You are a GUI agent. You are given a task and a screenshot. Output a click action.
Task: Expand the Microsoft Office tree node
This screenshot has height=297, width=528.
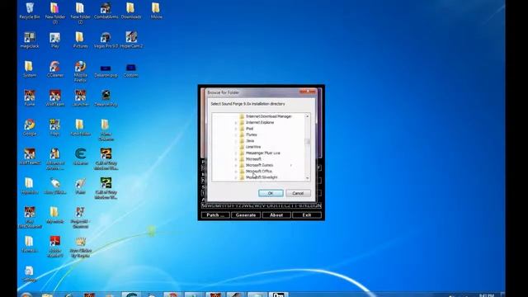click(x=236, y=172)
